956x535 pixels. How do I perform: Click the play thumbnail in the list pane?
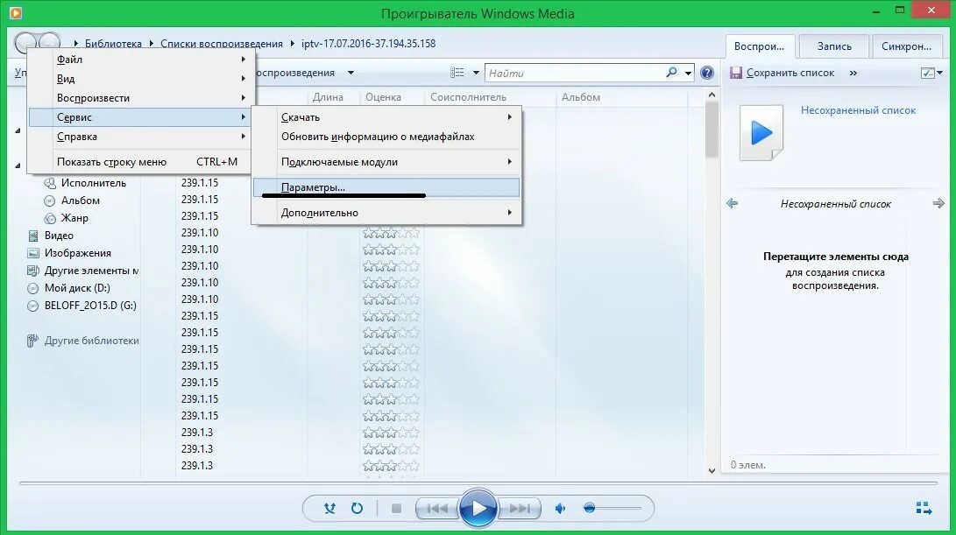[x=761, y=133]
